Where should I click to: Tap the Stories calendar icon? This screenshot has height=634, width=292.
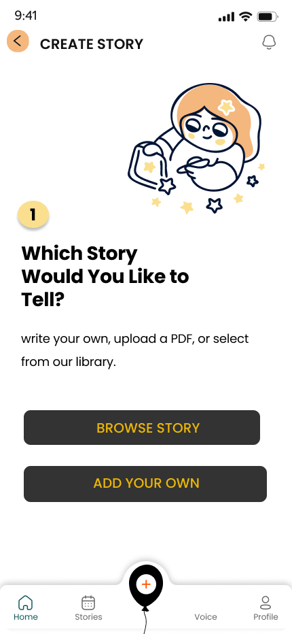tap(88, 603)
